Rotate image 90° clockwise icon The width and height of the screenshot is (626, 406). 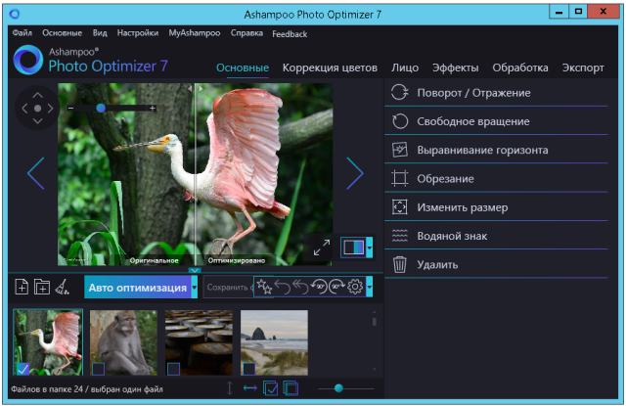pyautogui.click(x=336, y=287)
